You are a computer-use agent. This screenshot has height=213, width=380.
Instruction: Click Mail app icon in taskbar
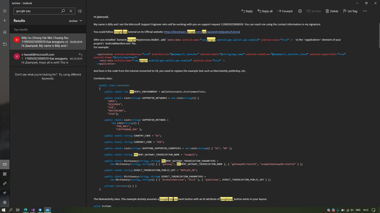[x=47, y=210]
